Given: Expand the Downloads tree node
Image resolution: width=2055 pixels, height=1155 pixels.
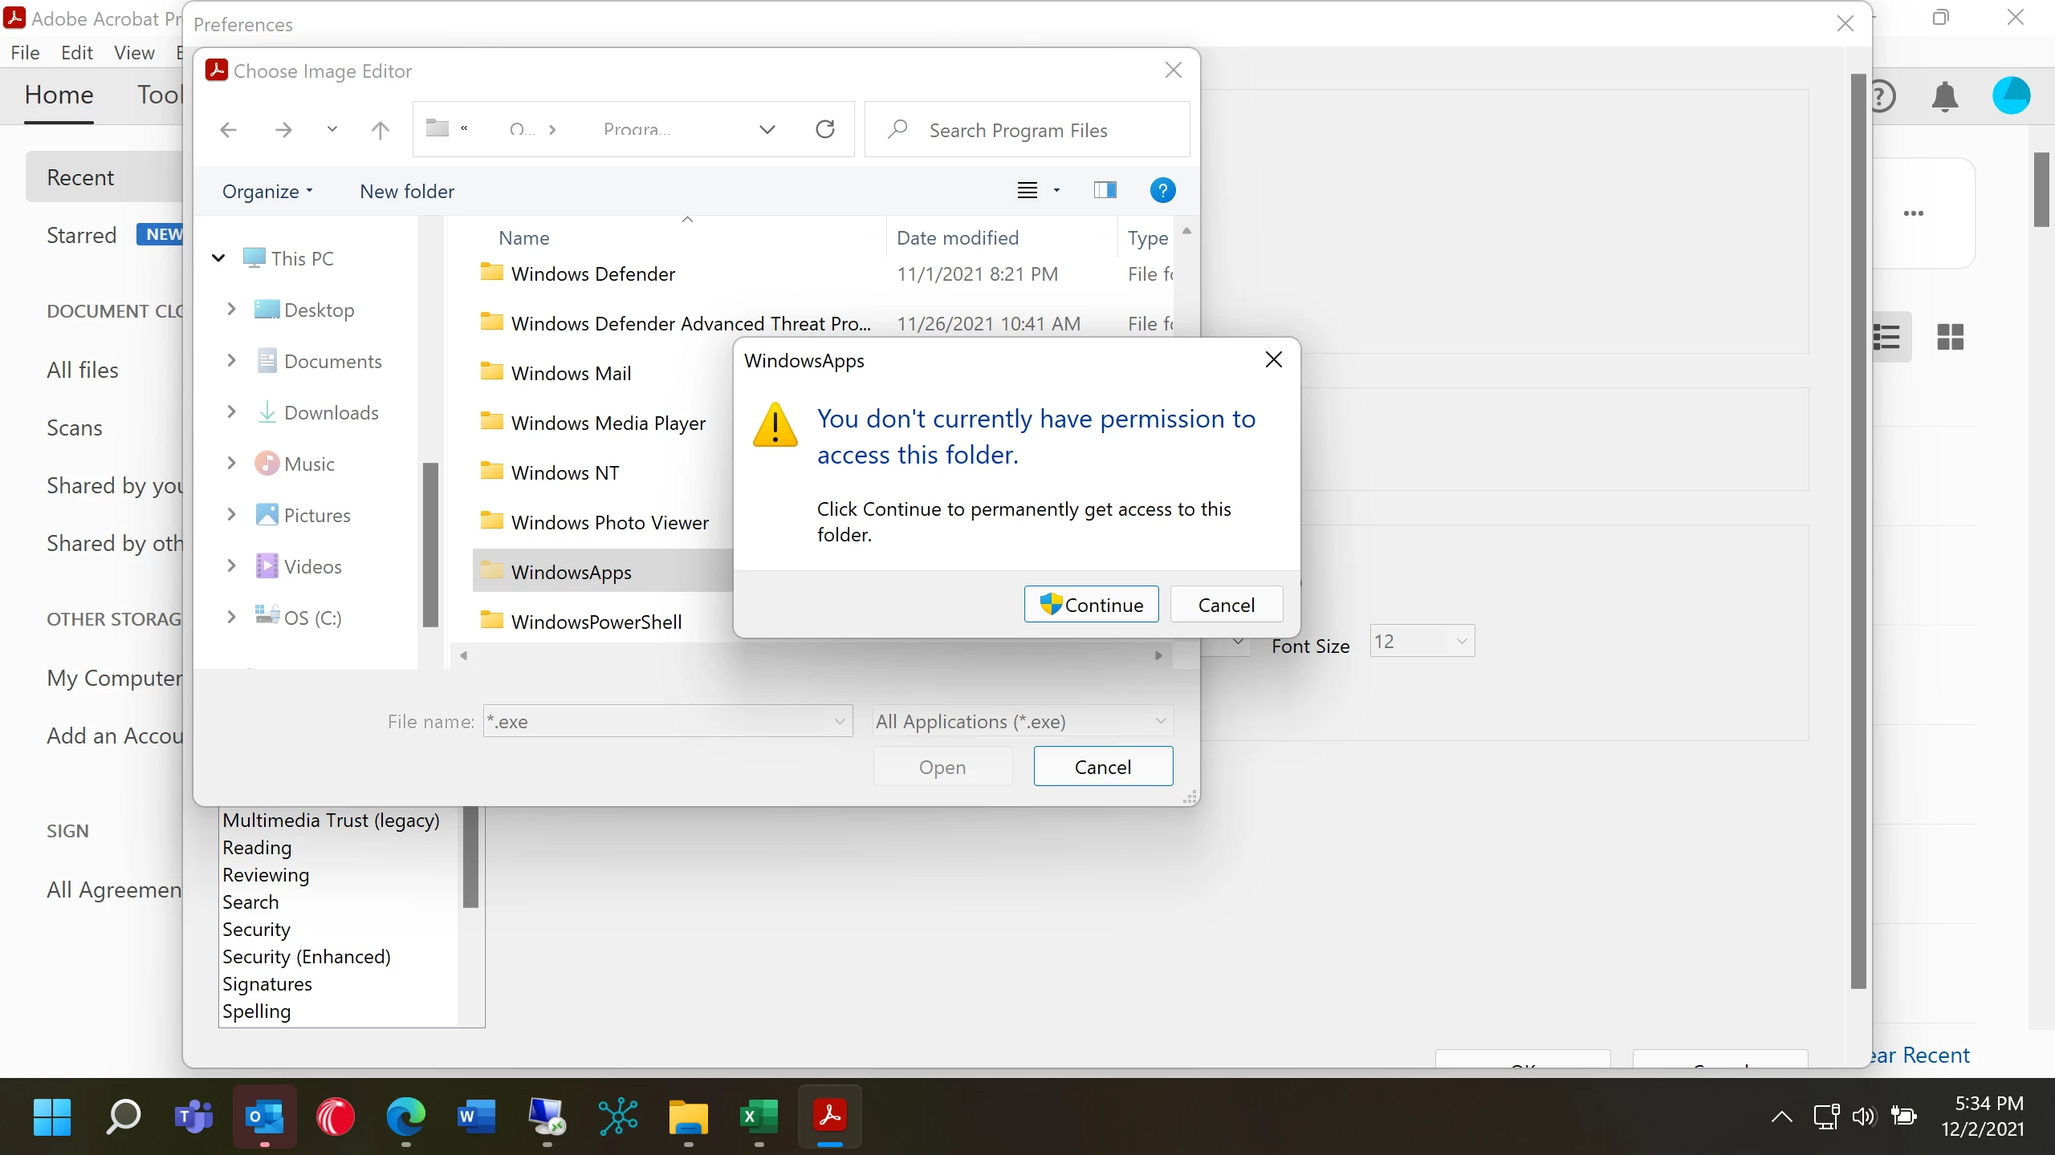Looking at the screenshot, I should coord(231,412).
